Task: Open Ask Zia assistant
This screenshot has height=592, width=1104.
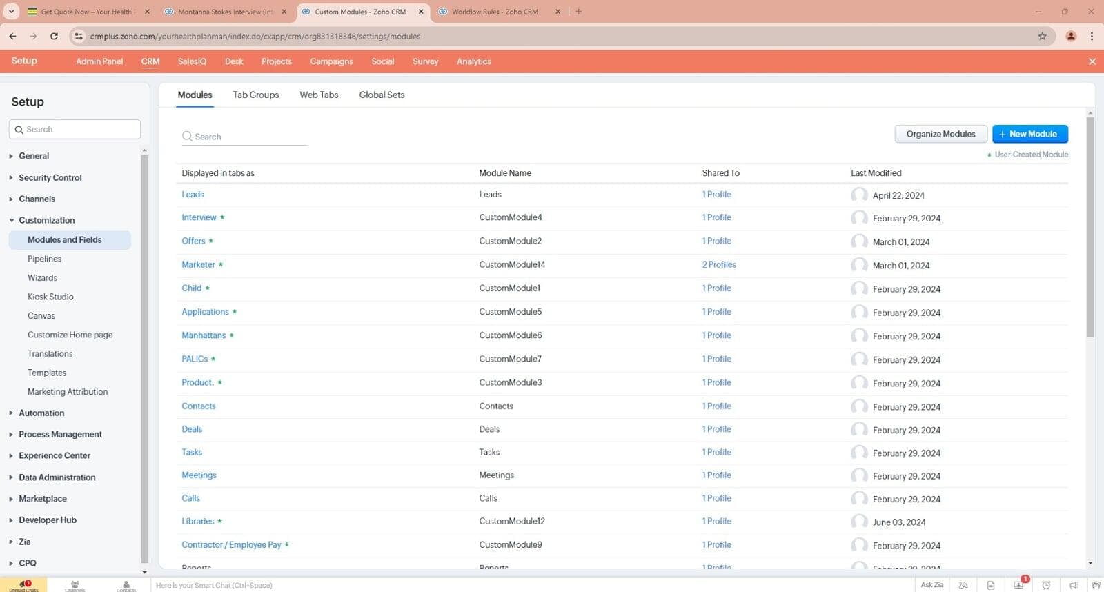Action: point(931,585)
